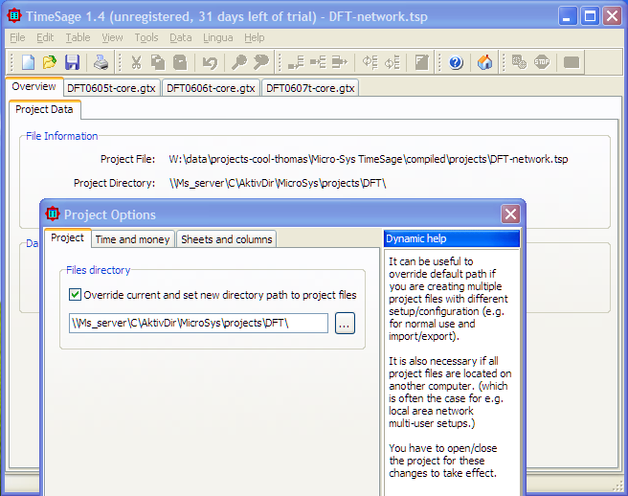Click the second phi sort icon
Image resolution: width=628 pixels, height=496 pixels.
click(392, 62)
